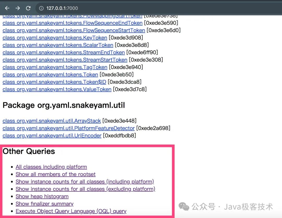Open the FlowSequenceStartToken class link
282x218 pixels.
(74, 30)
